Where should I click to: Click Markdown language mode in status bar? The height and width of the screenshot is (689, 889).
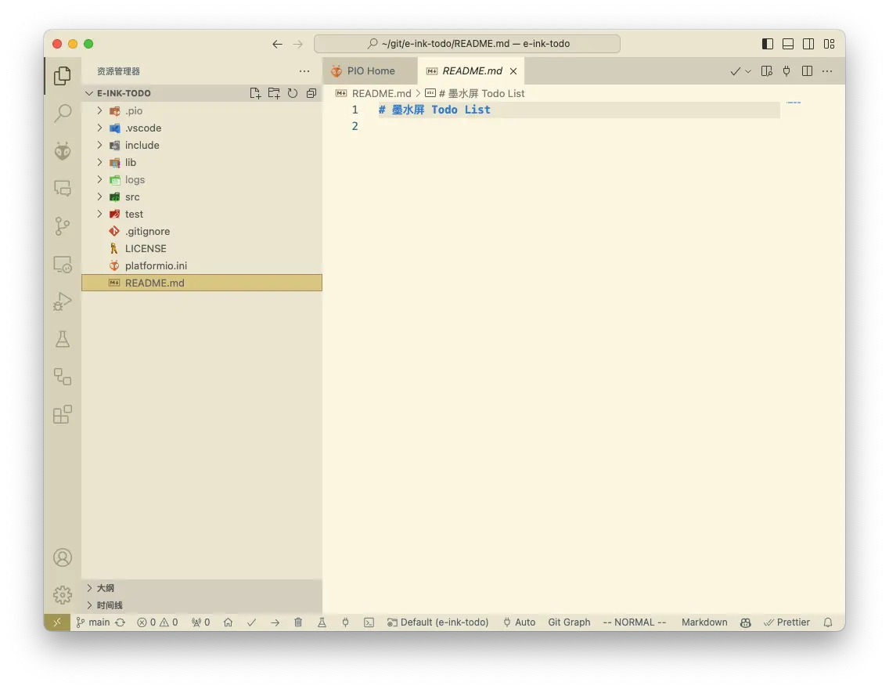704,622
